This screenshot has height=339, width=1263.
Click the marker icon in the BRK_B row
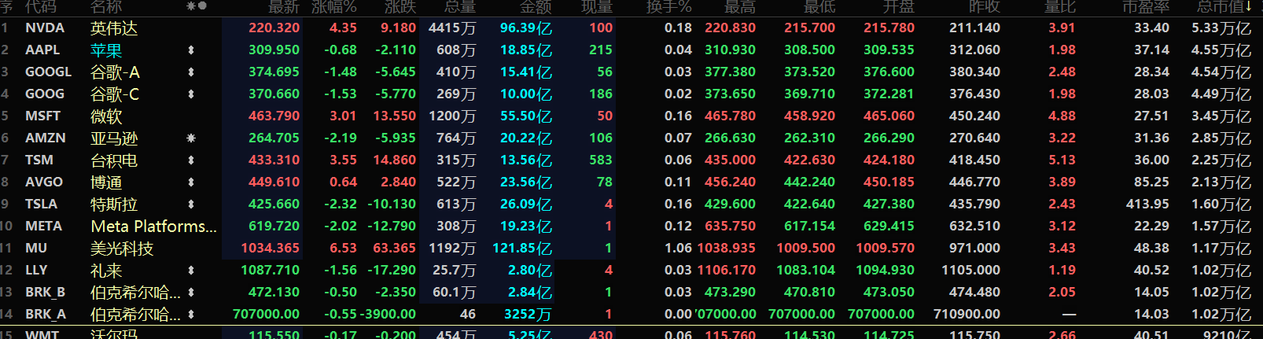click(x=190, y=293)
